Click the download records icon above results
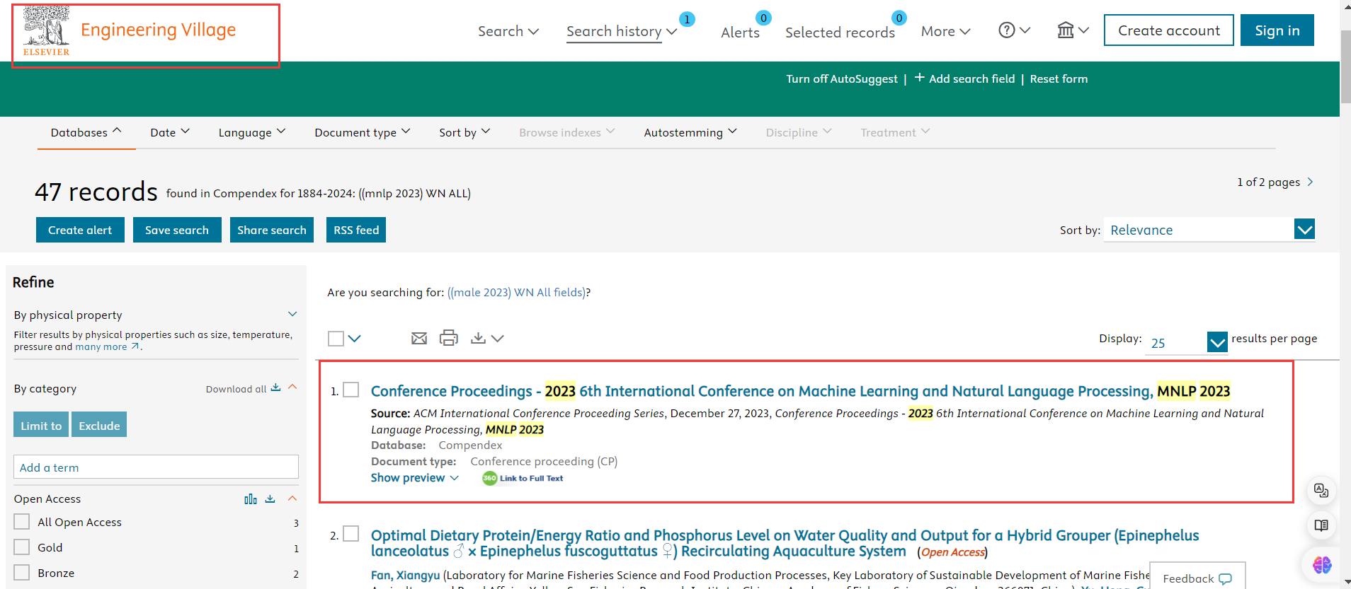The width and height of the screenshot is (1351, 589). click(479, 339)
